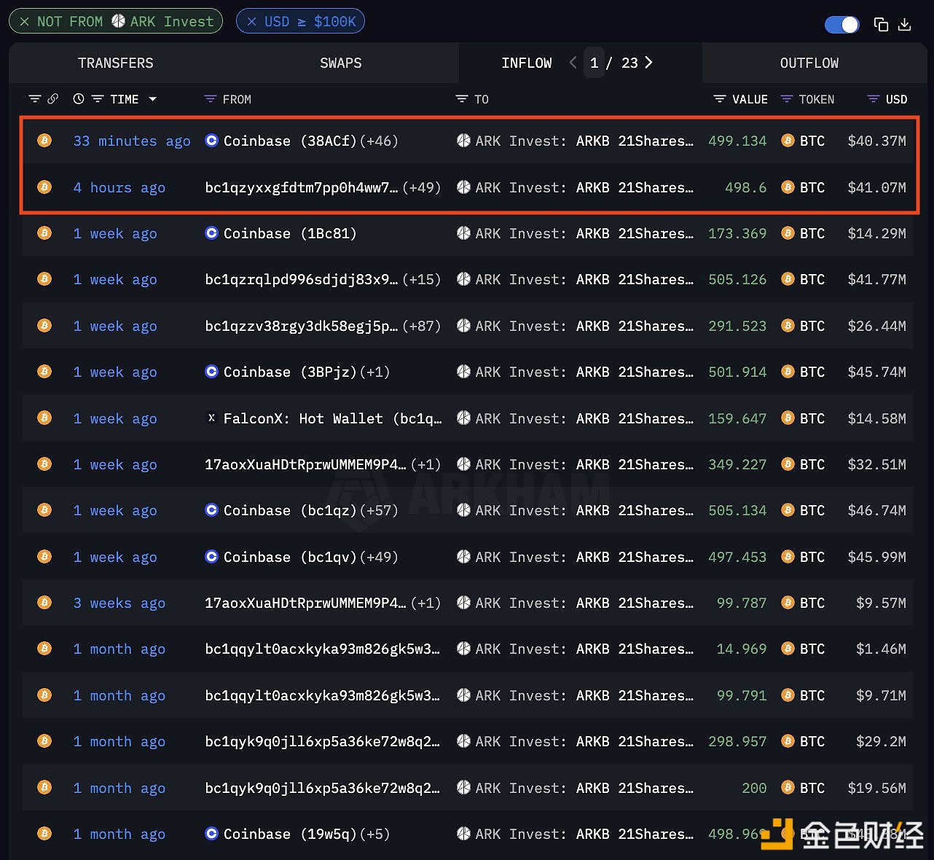Expand the (+57) additional senders
Image resolution: width=934 pixels, height=860 pixels.
click(378, 511)
